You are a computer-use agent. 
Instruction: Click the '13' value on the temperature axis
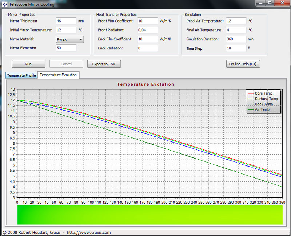[x=13, y=89]
